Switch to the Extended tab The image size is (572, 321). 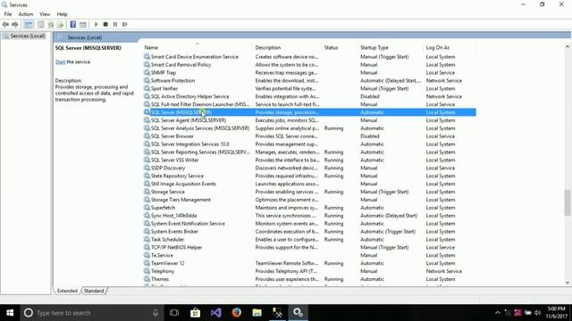67,291
